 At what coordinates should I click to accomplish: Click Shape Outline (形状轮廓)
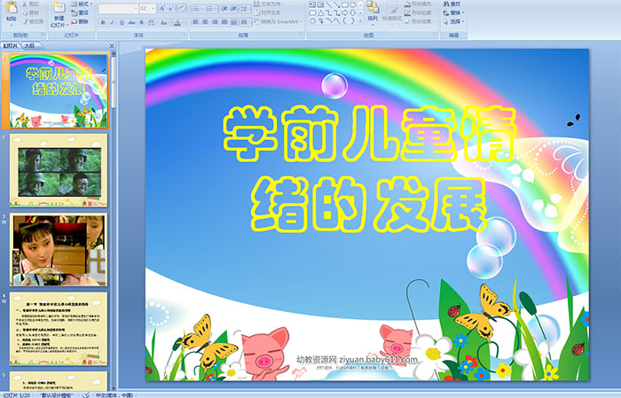(421, 12)
